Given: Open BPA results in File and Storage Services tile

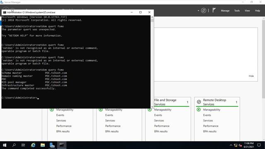Looking at the screenshot, I should pyautogui.click(x=161, y=131).
